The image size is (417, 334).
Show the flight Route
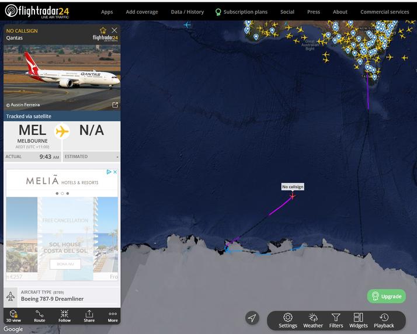[39, 316]
